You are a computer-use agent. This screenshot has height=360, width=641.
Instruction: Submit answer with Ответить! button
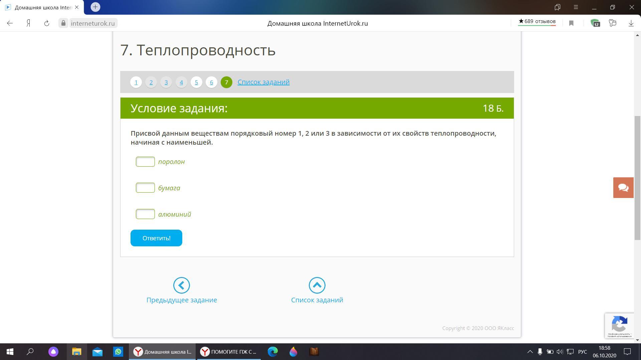point(156,238)
